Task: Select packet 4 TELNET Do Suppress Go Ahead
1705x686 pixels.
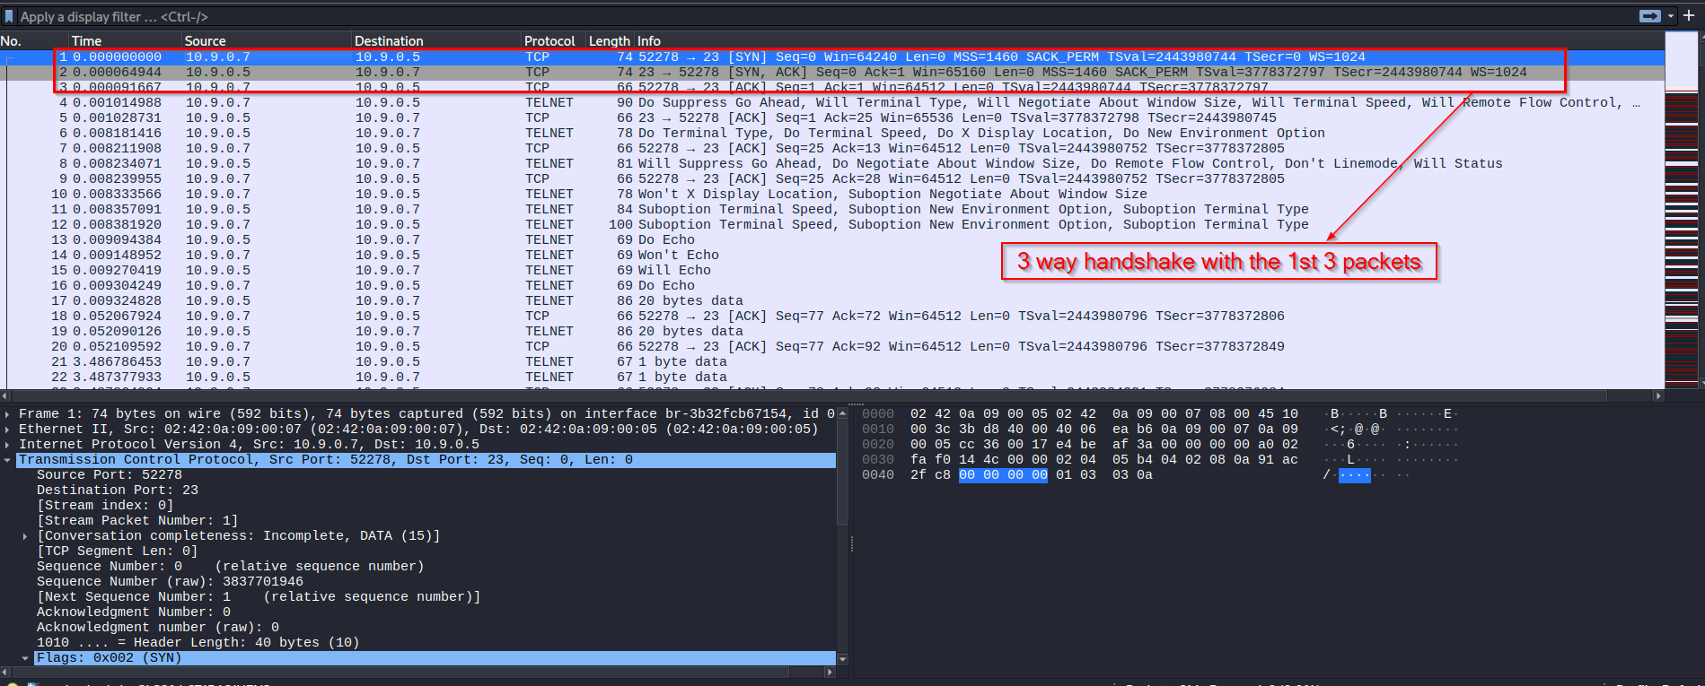Action: click(628, 103)
